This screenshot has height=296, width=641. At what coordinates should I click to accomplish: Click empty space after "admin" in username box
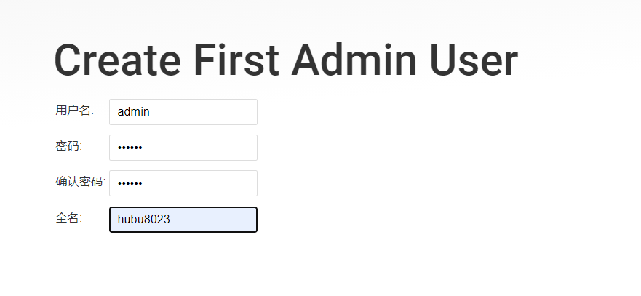(x=211, y=112)
